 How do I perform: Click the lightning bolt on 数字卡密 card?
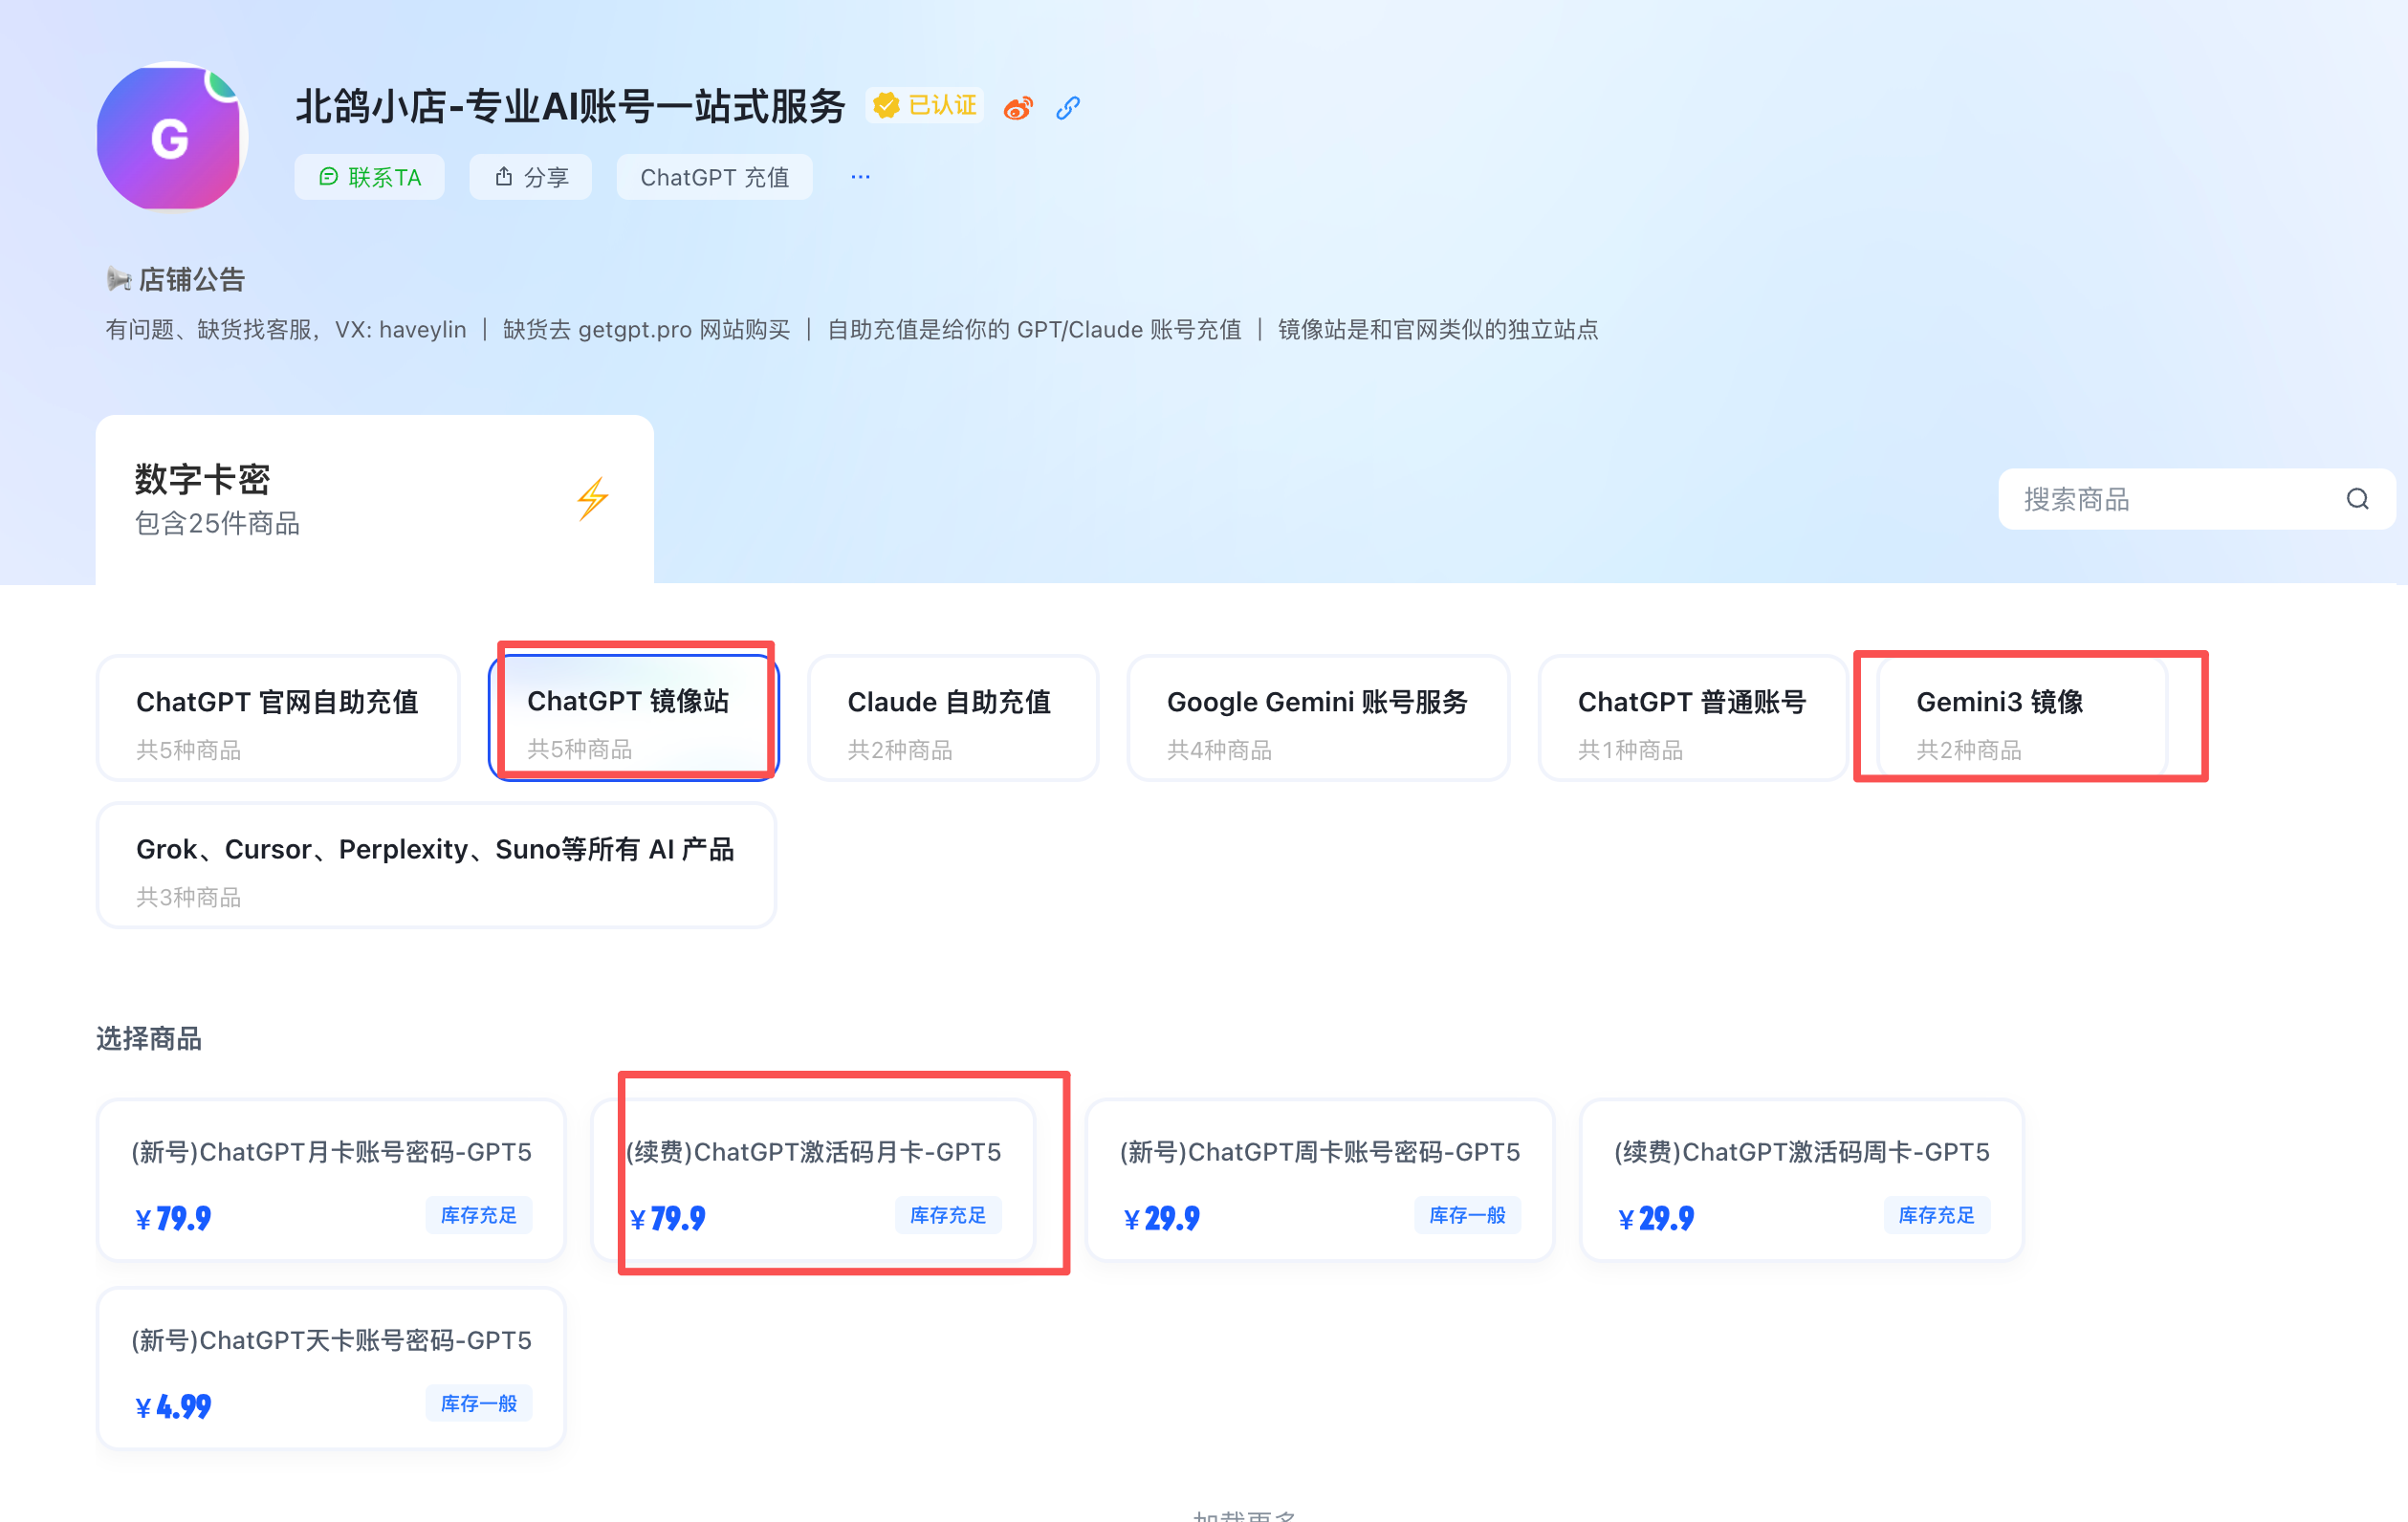pos(592,497)
